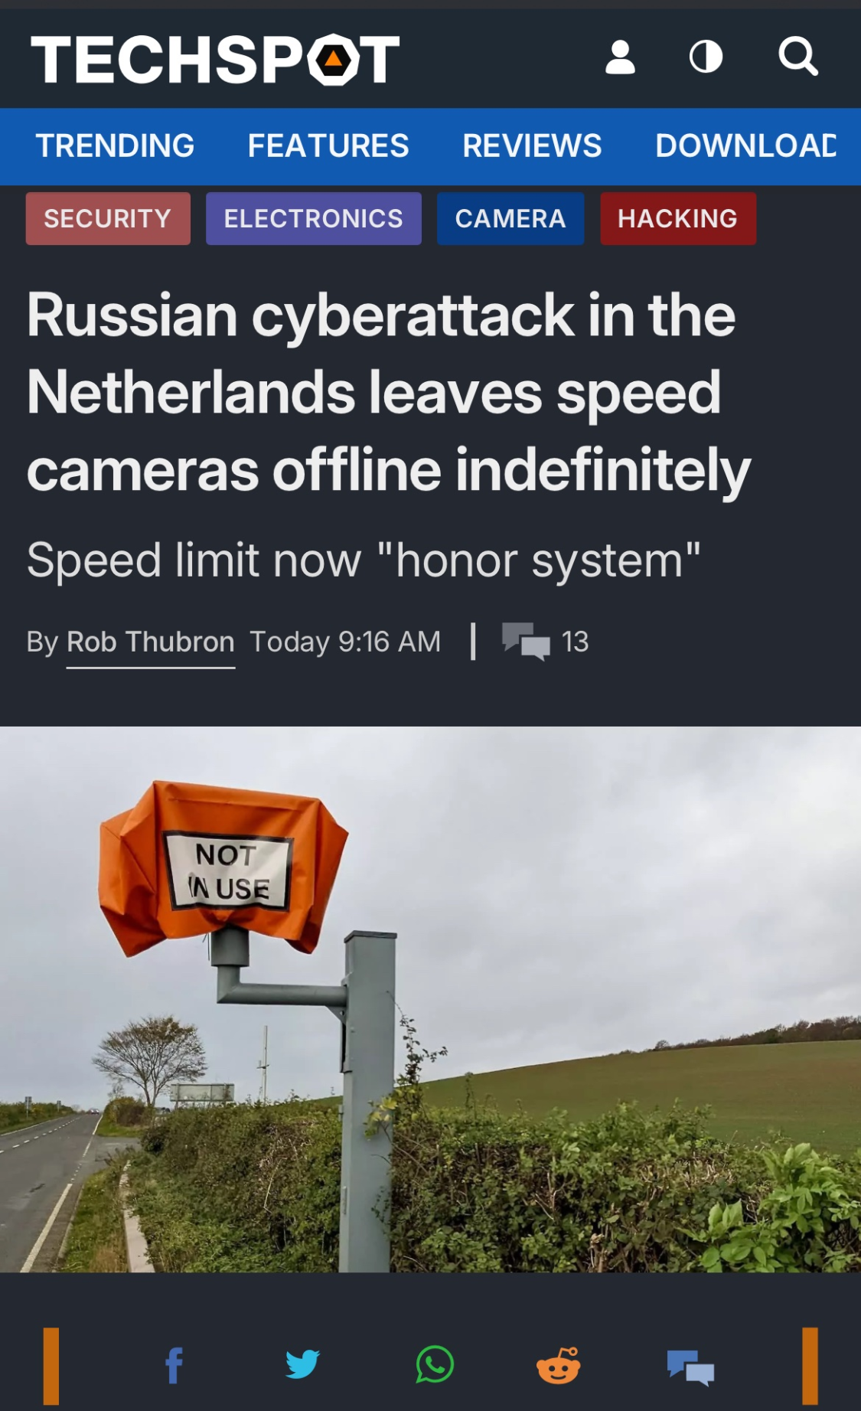Open comments from bottom share bar
This screenshot has width=861, height=1411.
(x=690, y=1367)
